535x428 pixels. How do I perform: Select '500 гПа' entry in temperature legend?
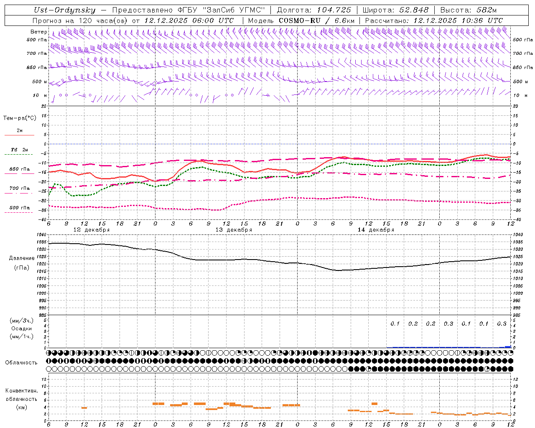[x=20, y=208]
